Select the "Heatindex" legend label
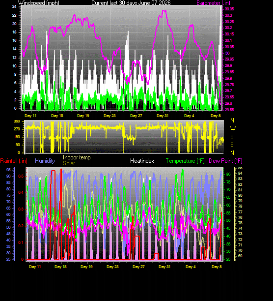The image size is (273, 301). pyautogui.click(x=142, y=161)
